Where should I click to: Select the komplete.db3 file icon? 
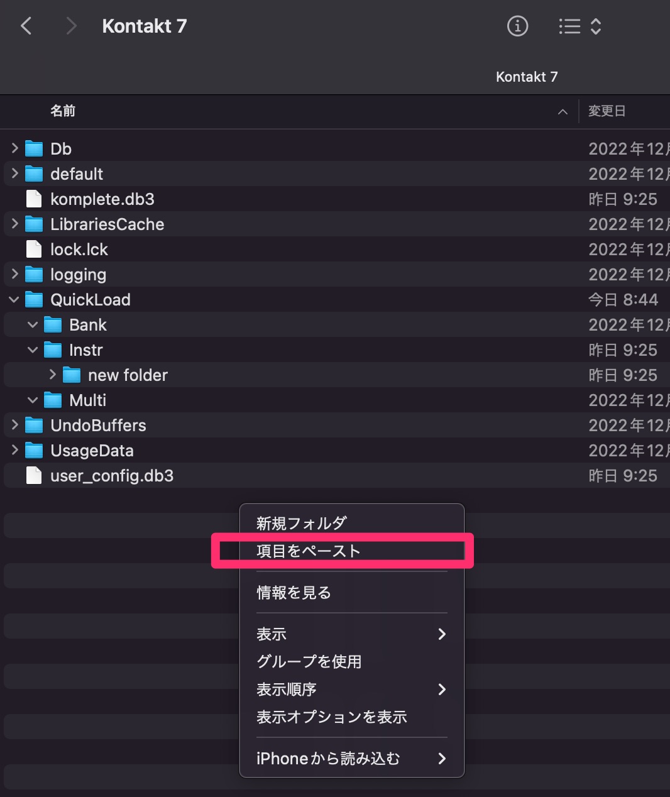click(x=33, y=199)
